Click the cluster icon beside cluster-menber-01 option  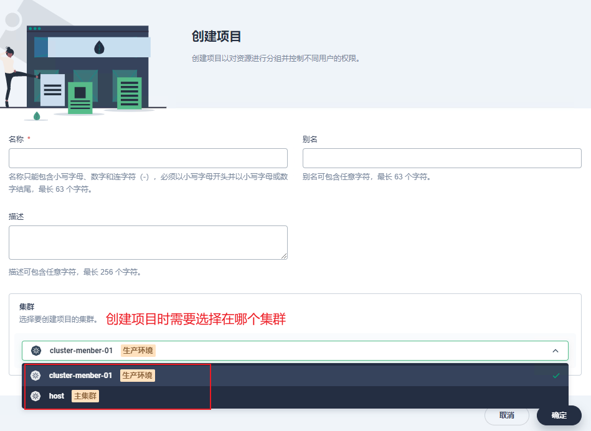pyautogui.click(x=35, y=376)
